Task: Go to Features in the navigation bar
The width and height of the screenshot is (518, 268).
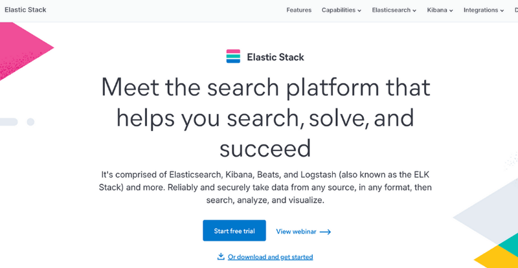Action: click(x=298, y=10)
